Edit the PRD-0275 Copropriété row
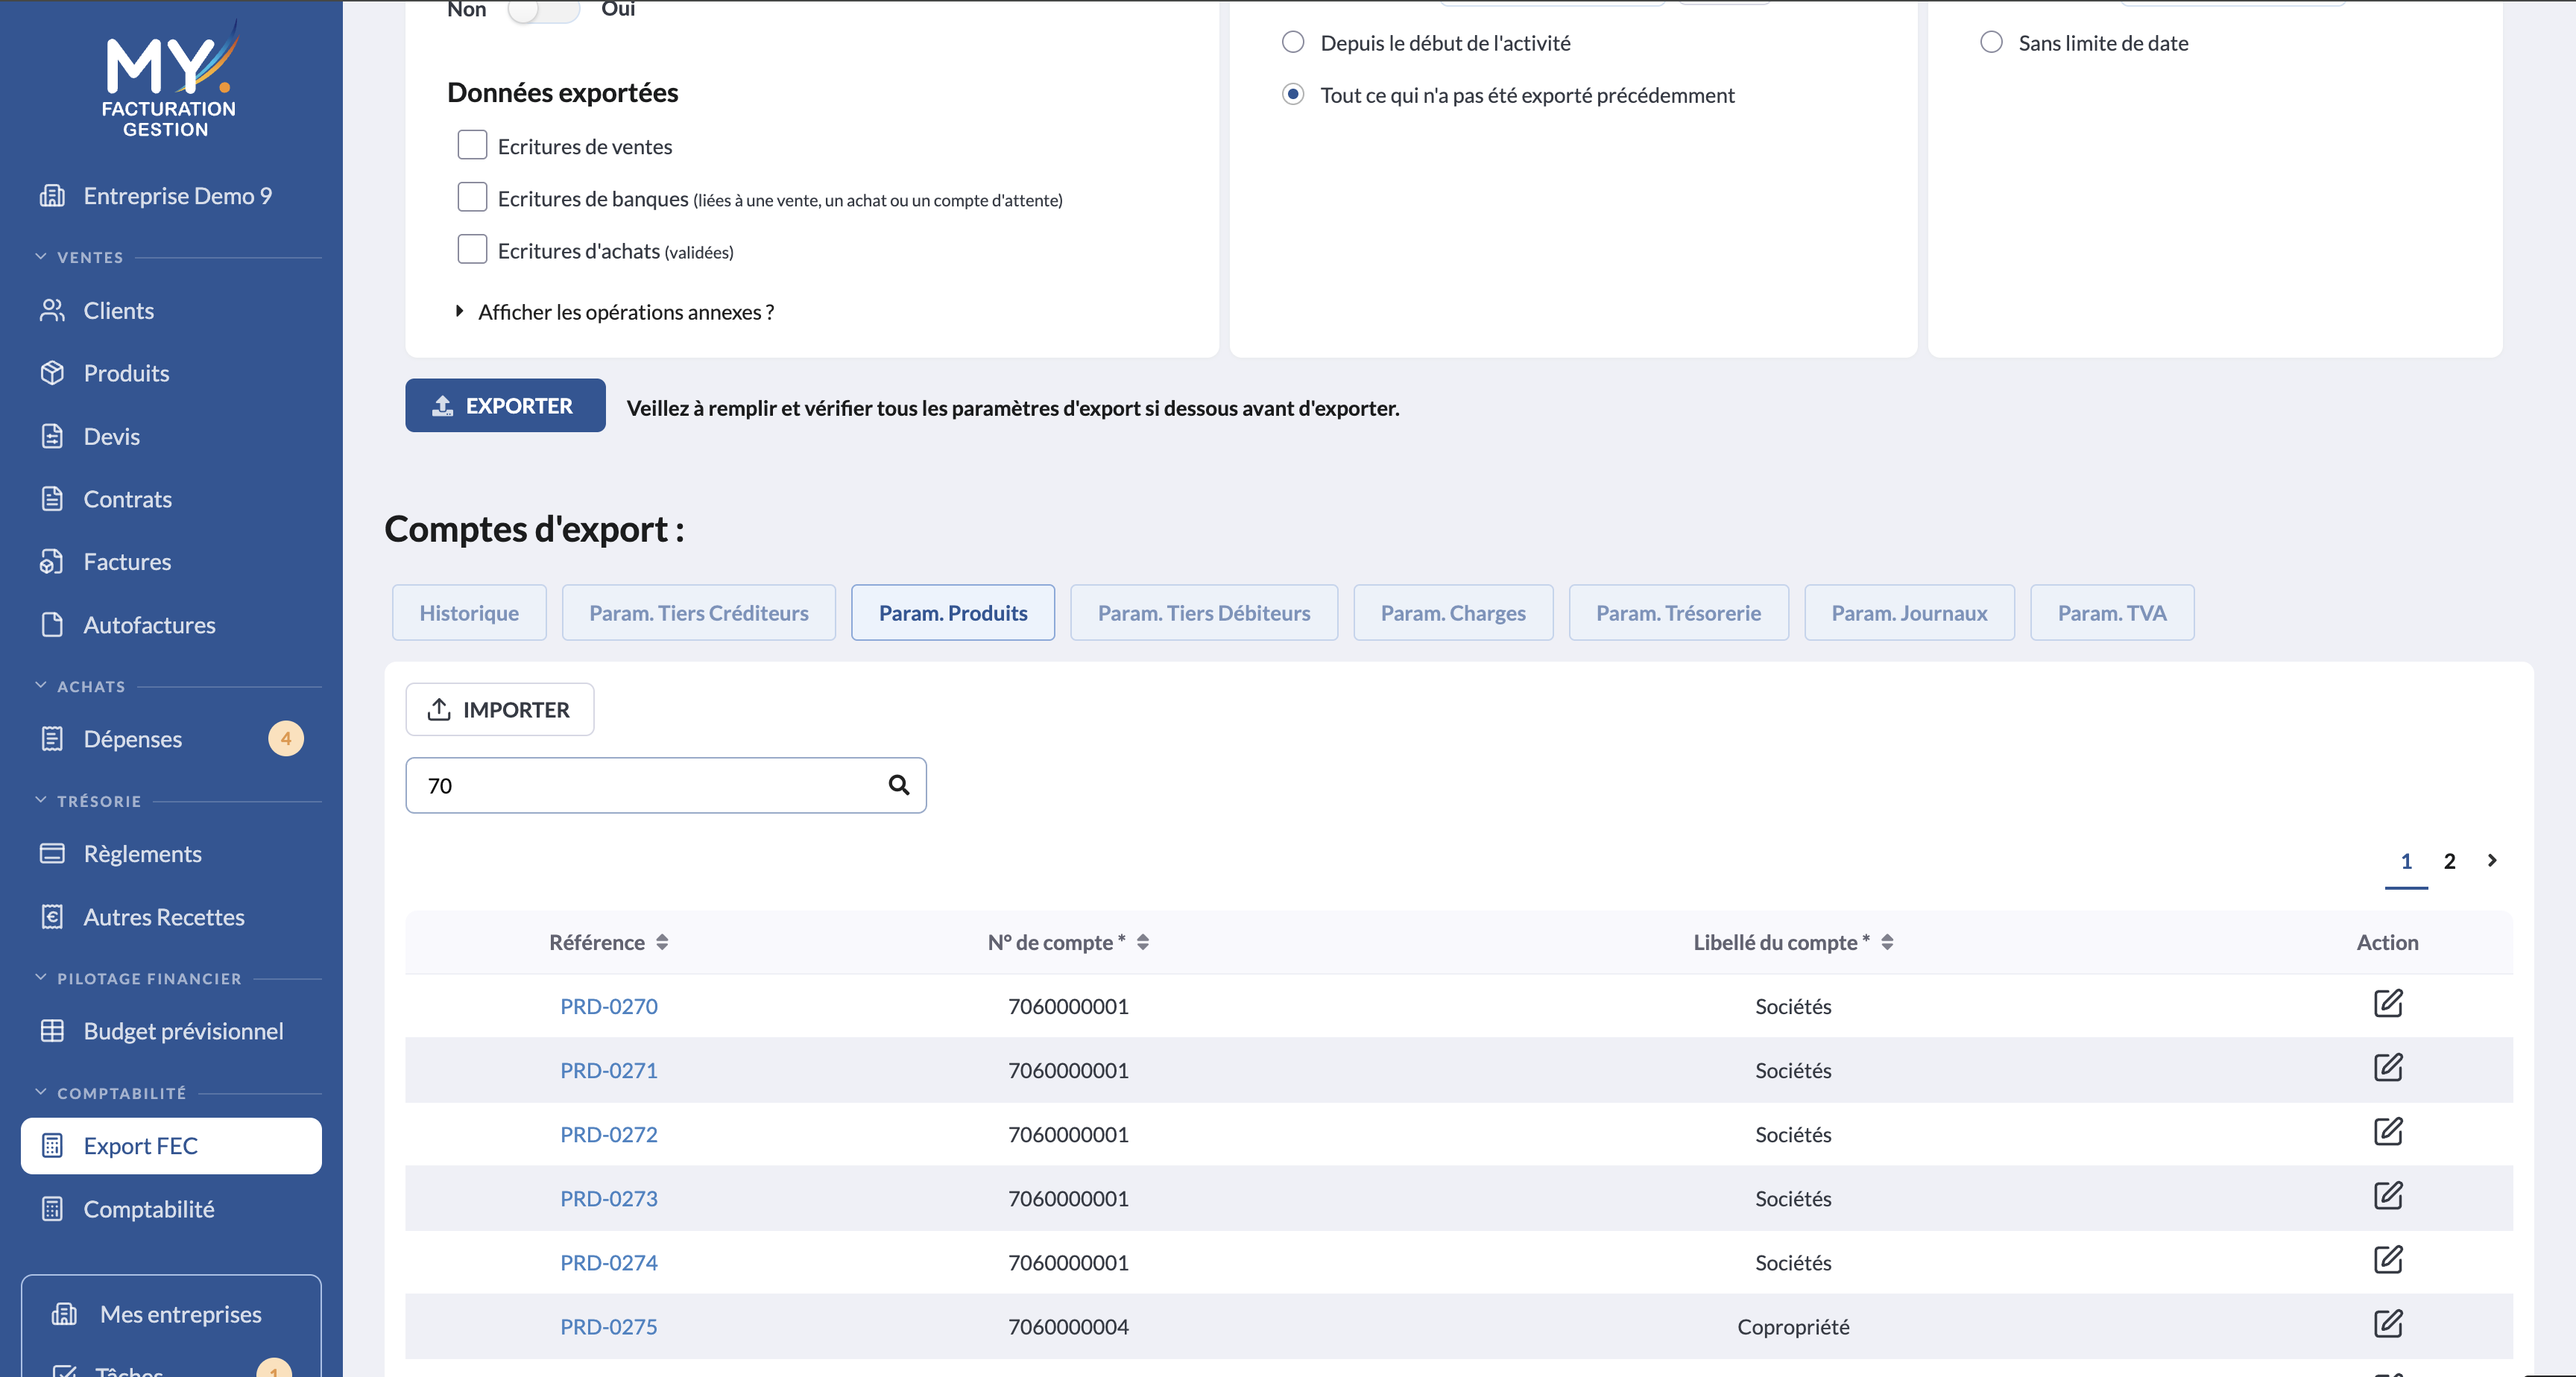This screenshot has height=1377, width=2576. [x=2388, y=1324]
